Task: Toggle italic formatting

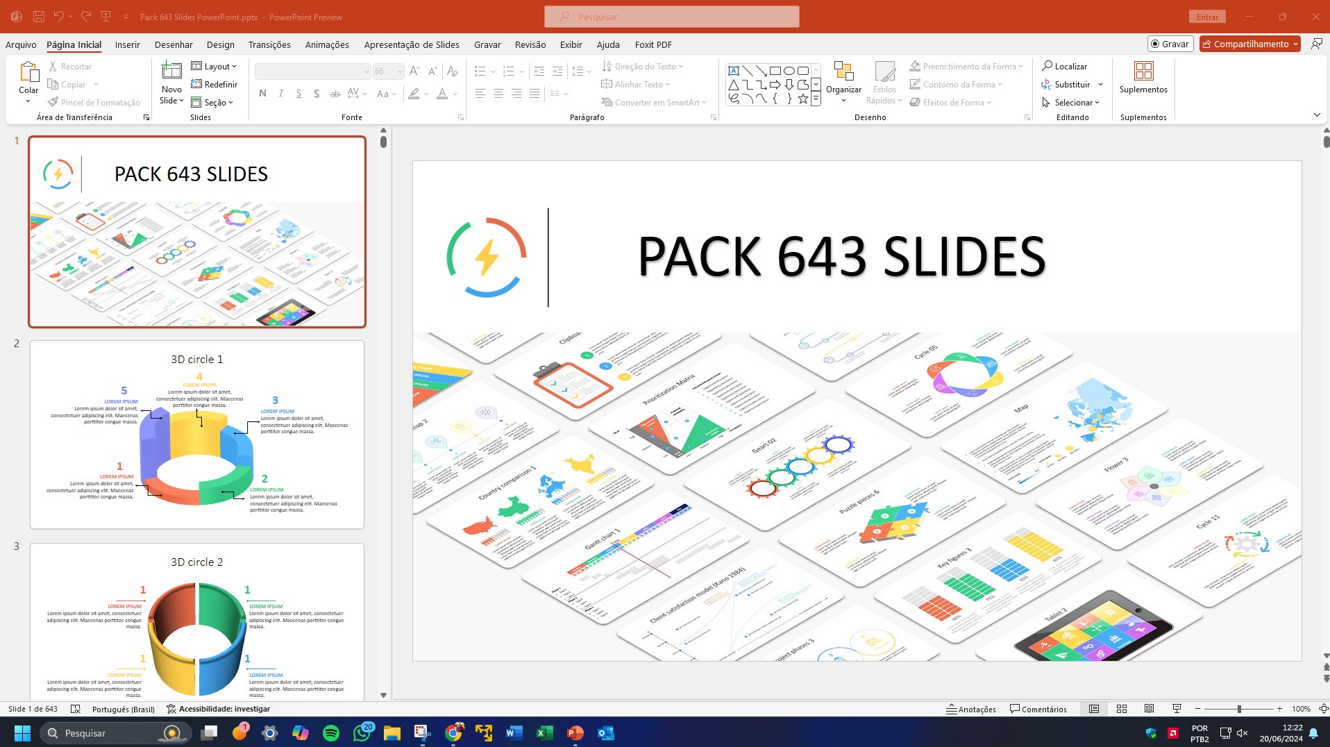Action: point(280,93)
